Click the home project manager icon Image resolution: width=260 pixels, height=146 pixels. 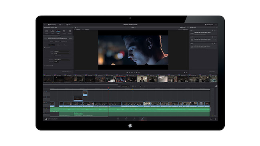click(211, 119)
